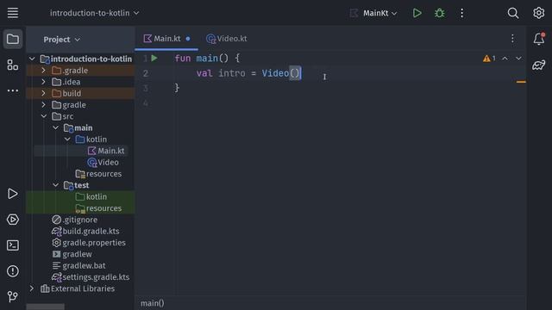This screenshot has width=552, height=310.
Task: Start debugging with the bug icon
Action: click(x=439, y=13)
